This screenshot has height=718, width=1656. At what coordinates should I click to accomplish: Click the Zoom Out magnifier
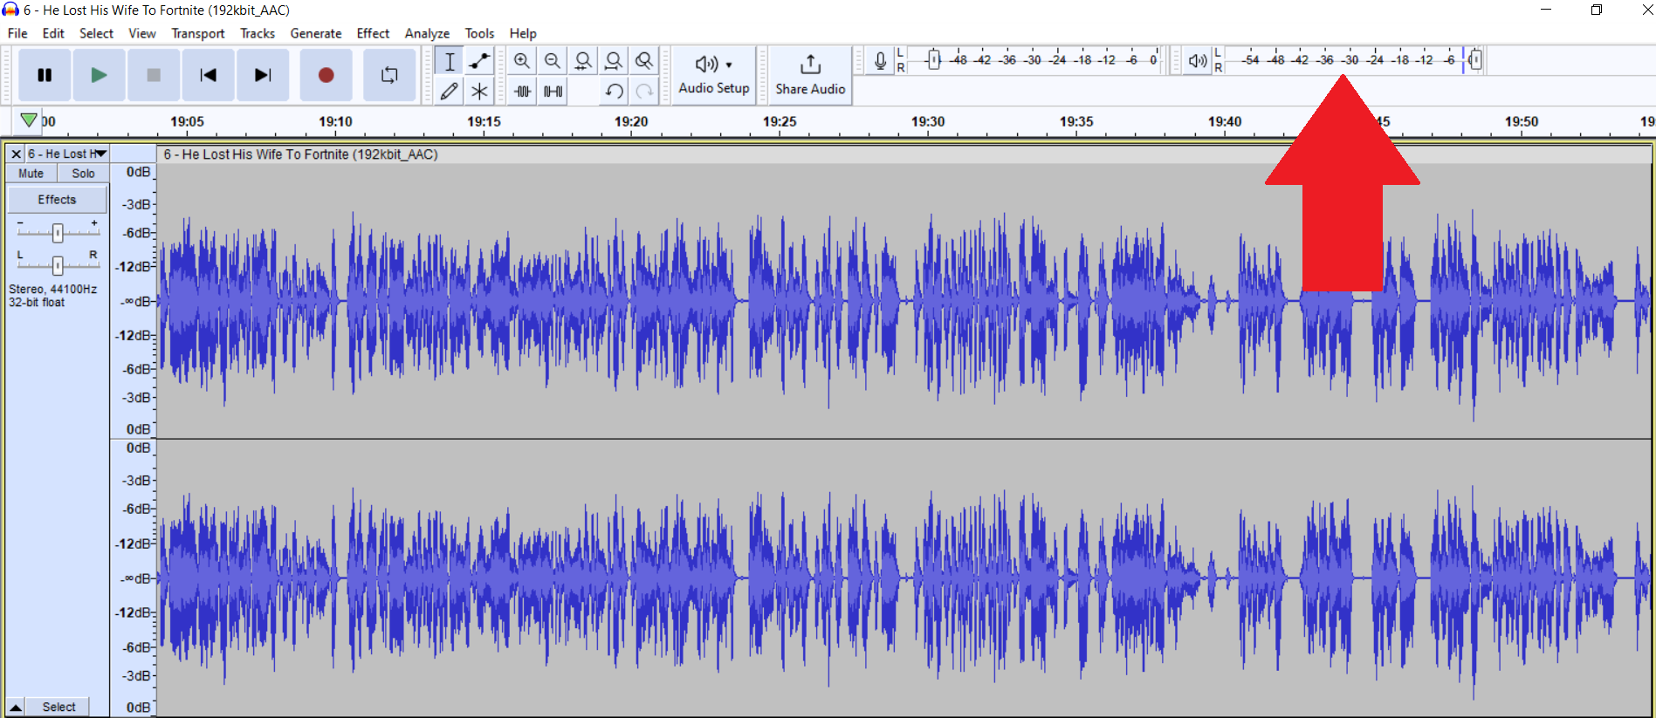(553, 61)
